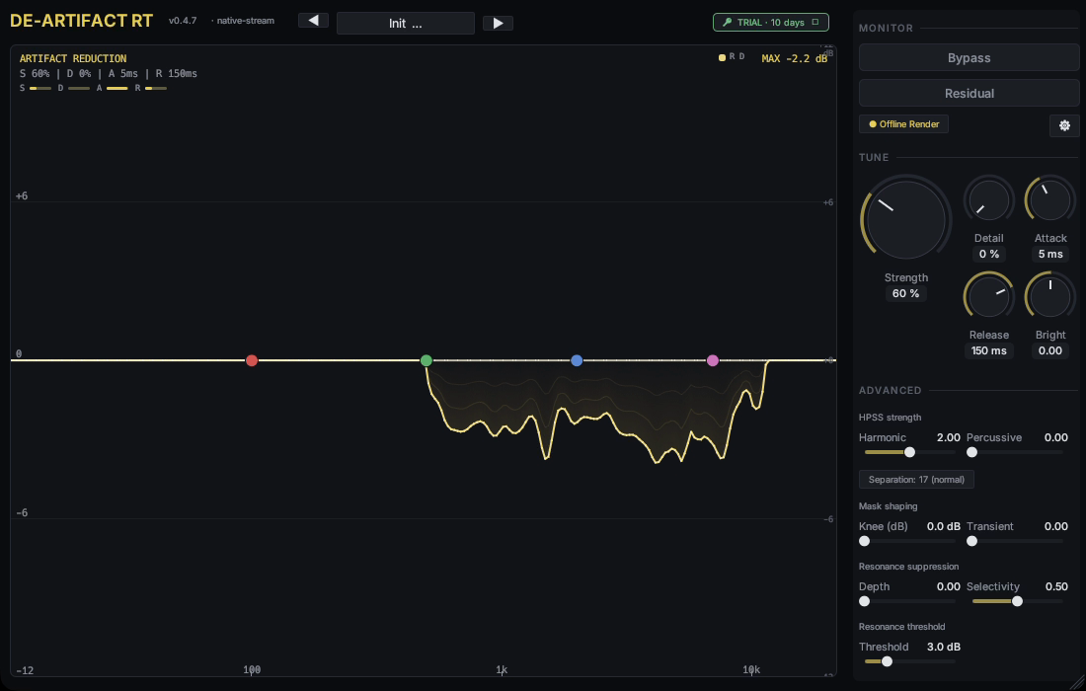Click the resonance suppression Depth slider handle
This screenshot has height=691, width=1086.
click(x=865, y=601)
